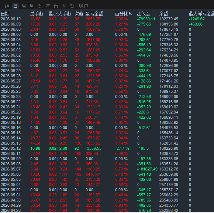
Task: Click the balance 254336.77
Action: (169, 206)
